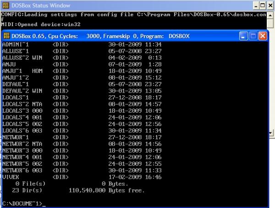Click the MIDI:Opened device:win32 line
Screen dimensions: 275x208
pyautogui.click(x=41, y=24)
